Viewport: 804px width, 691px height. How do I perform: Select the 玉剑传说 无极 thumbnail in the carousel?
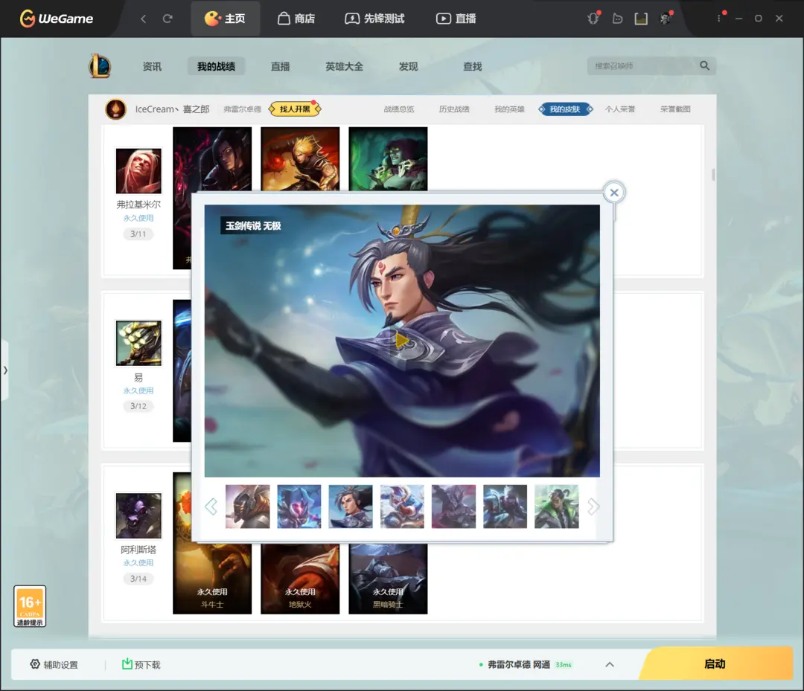351,507
